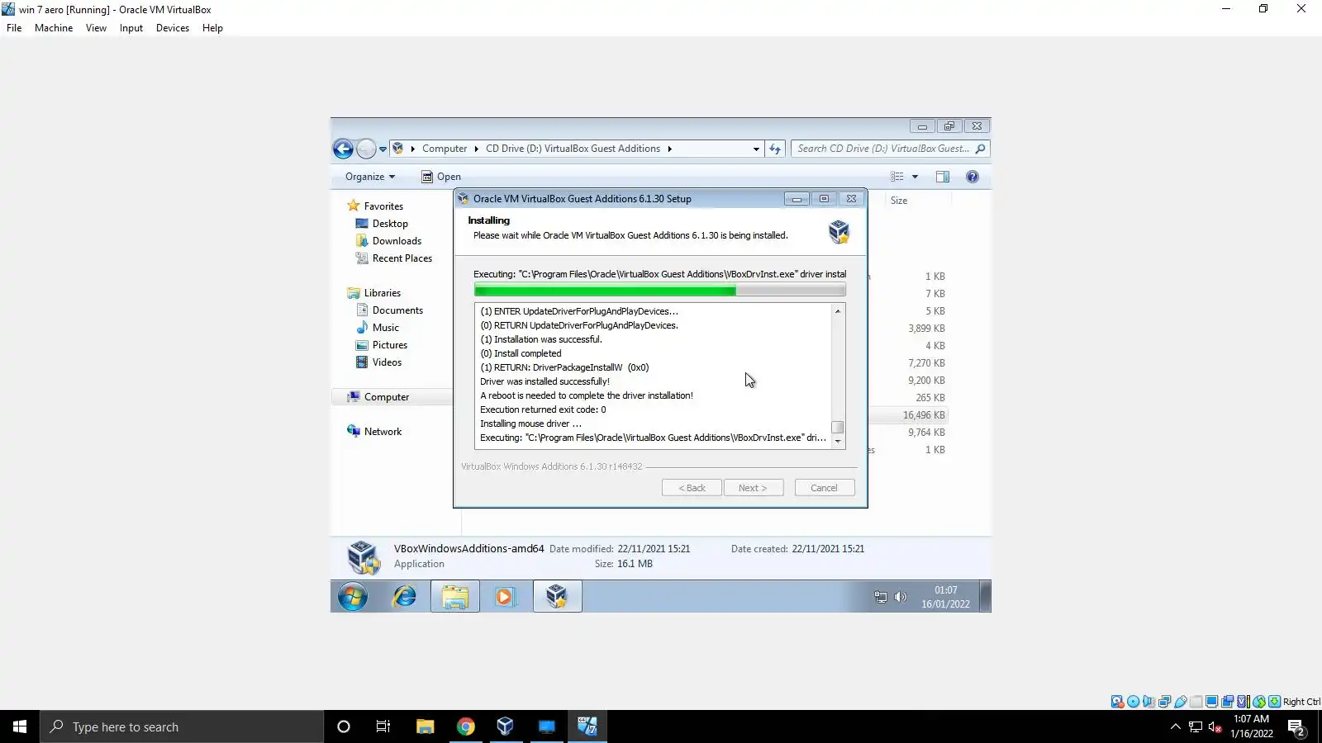This screenshot has height=743, width=1322.
Task: Open the File menu
Action: 14,28
